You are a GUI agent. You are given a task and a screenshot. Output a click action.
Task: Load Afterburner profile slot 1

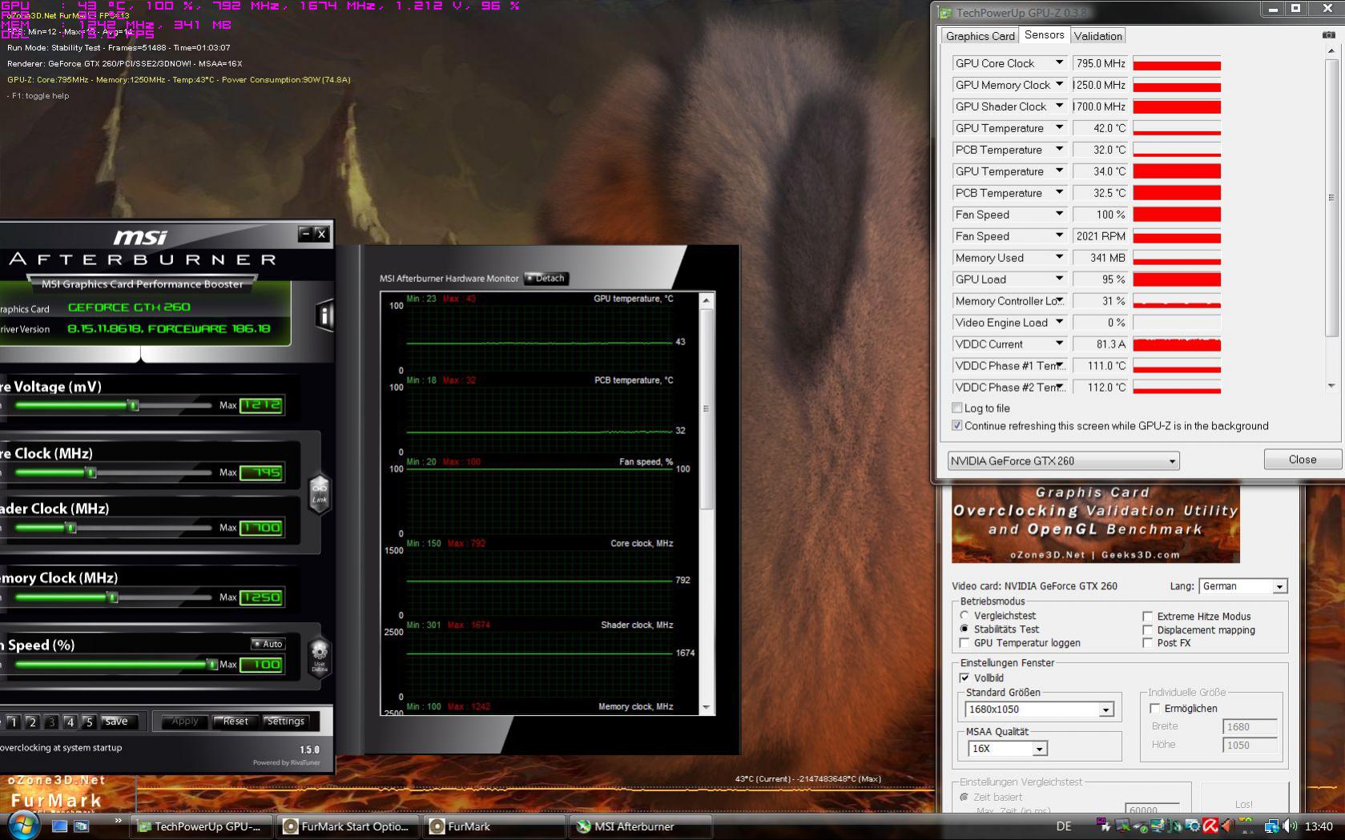coord(13,722)
